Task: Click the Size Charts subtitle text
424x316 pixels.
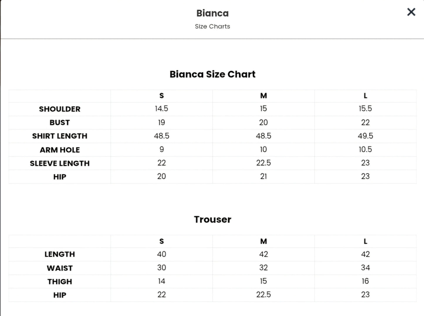Action: pos(212,26)
